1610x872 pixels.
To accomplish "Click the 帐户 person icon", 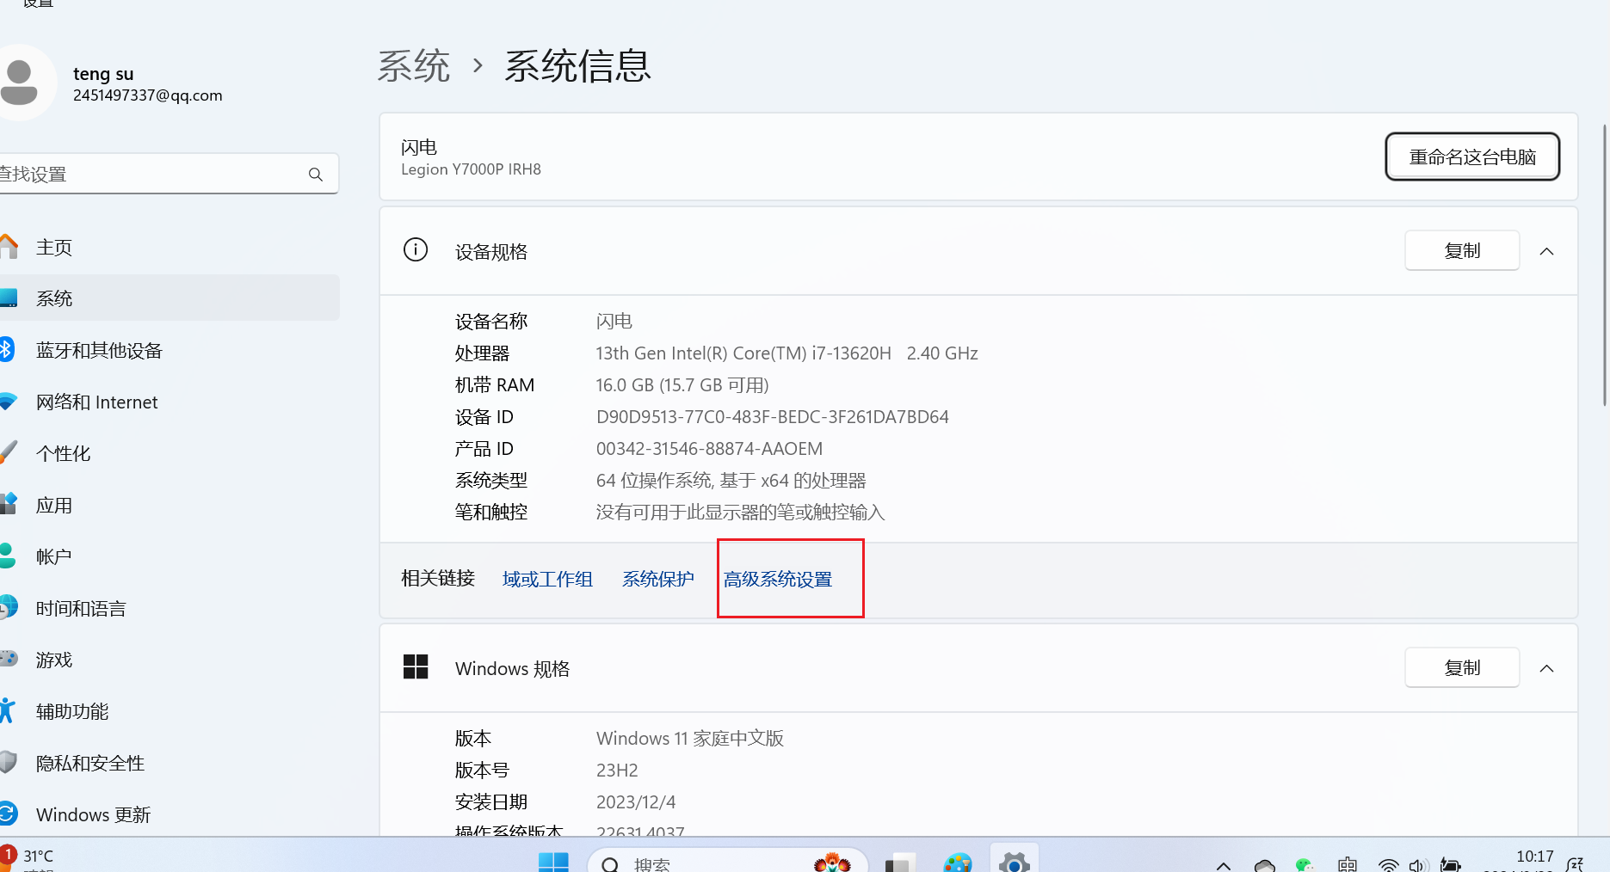I will pos(8,556).
